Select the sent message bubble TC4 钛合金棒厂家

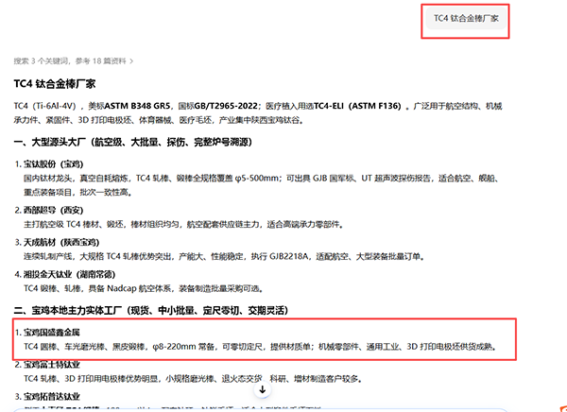466,19
